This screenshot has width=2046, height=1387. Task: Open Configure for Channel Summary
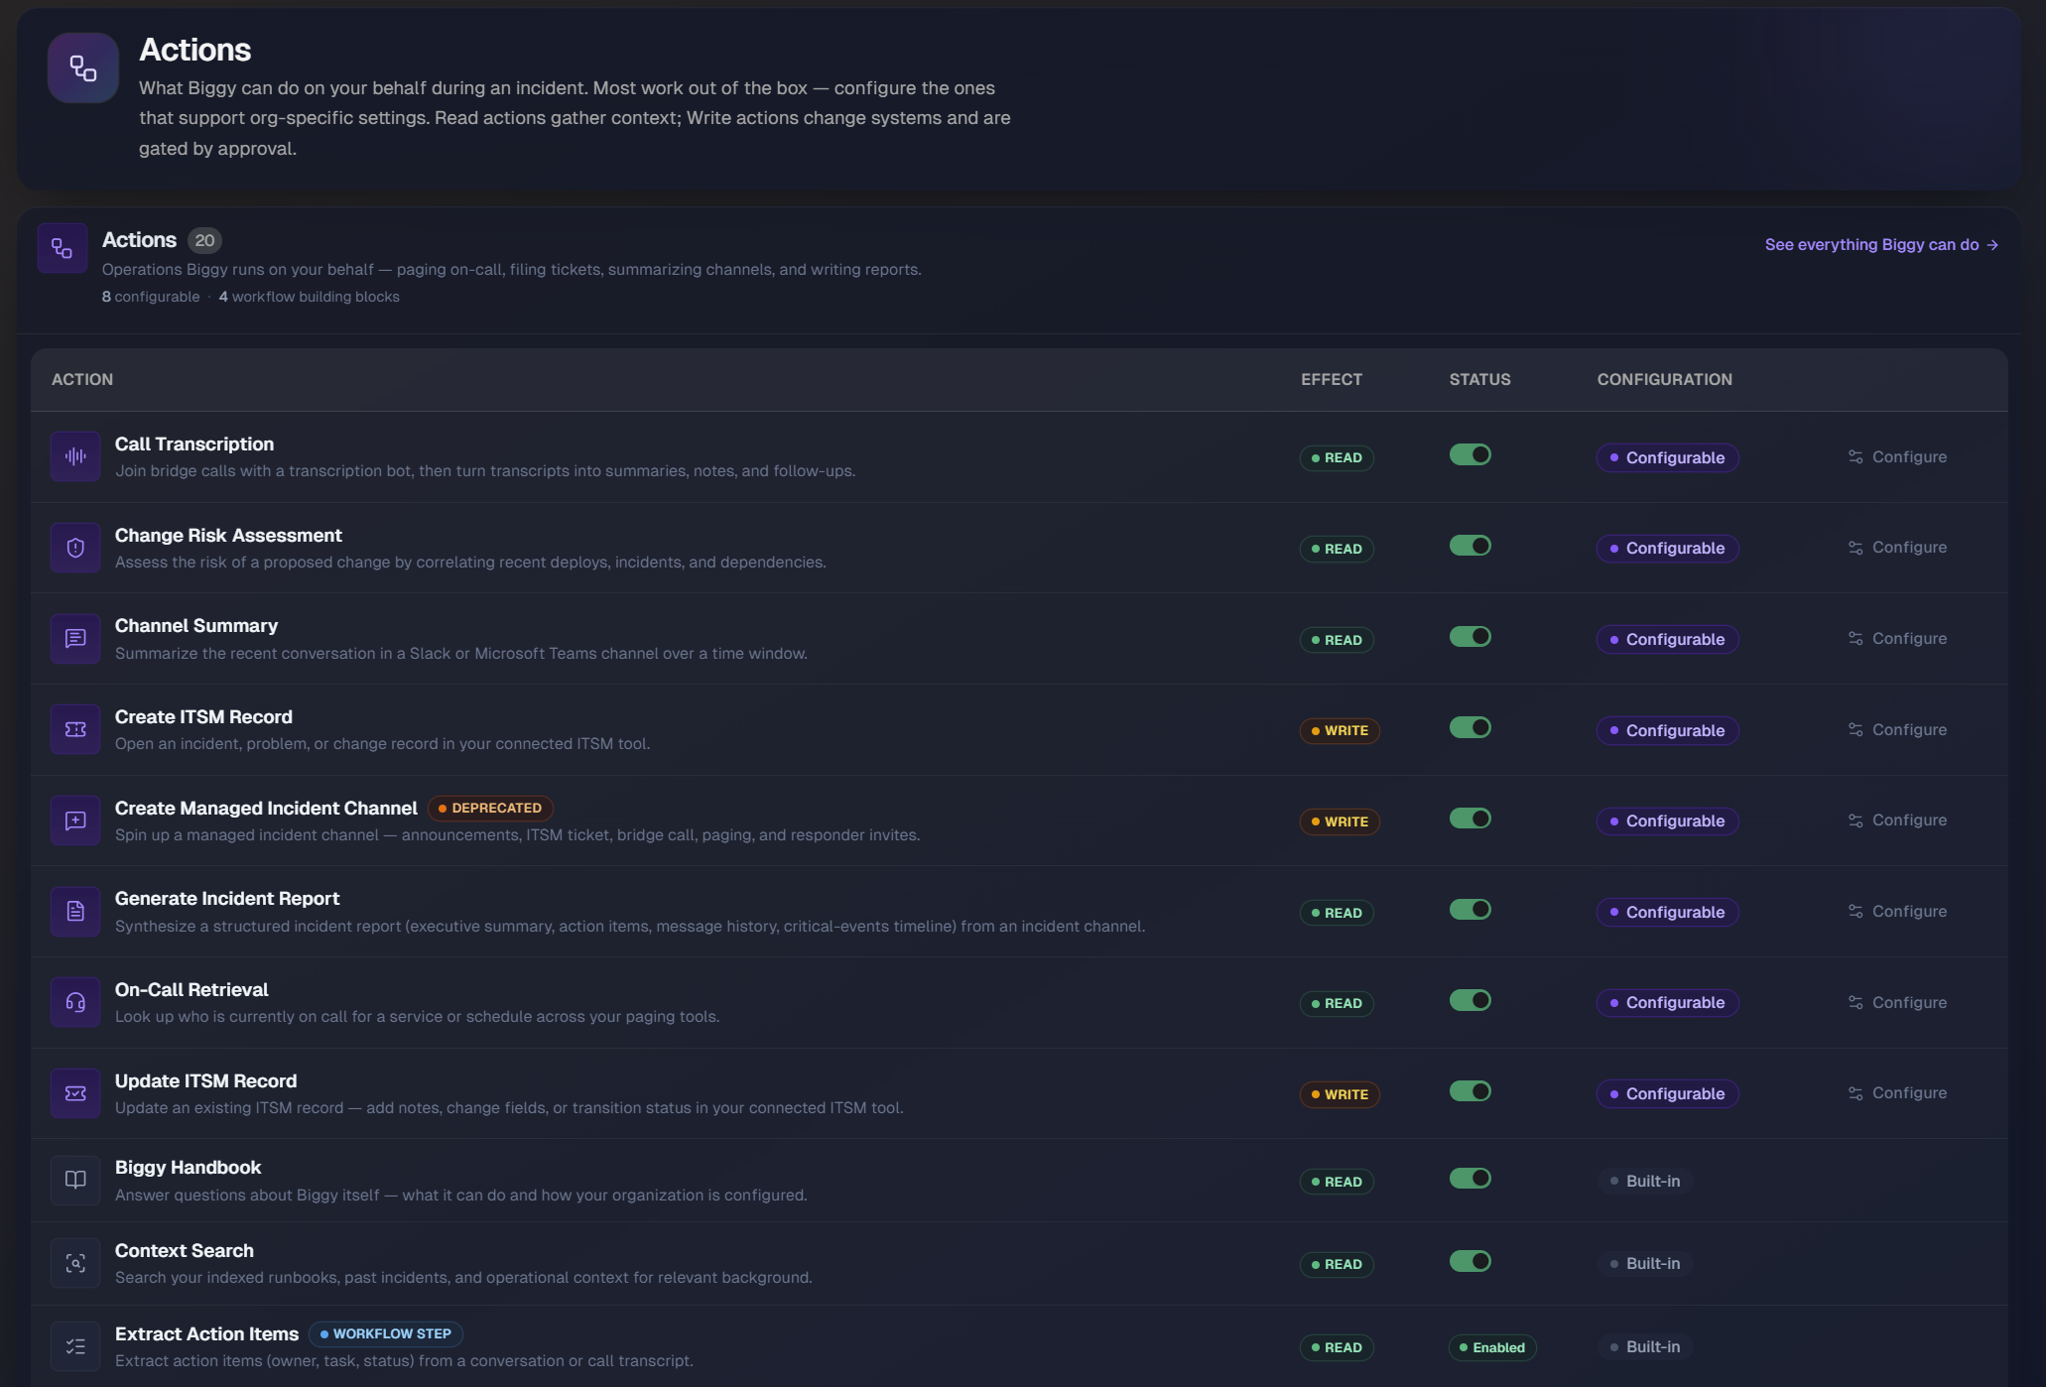tap(1897, 639)
